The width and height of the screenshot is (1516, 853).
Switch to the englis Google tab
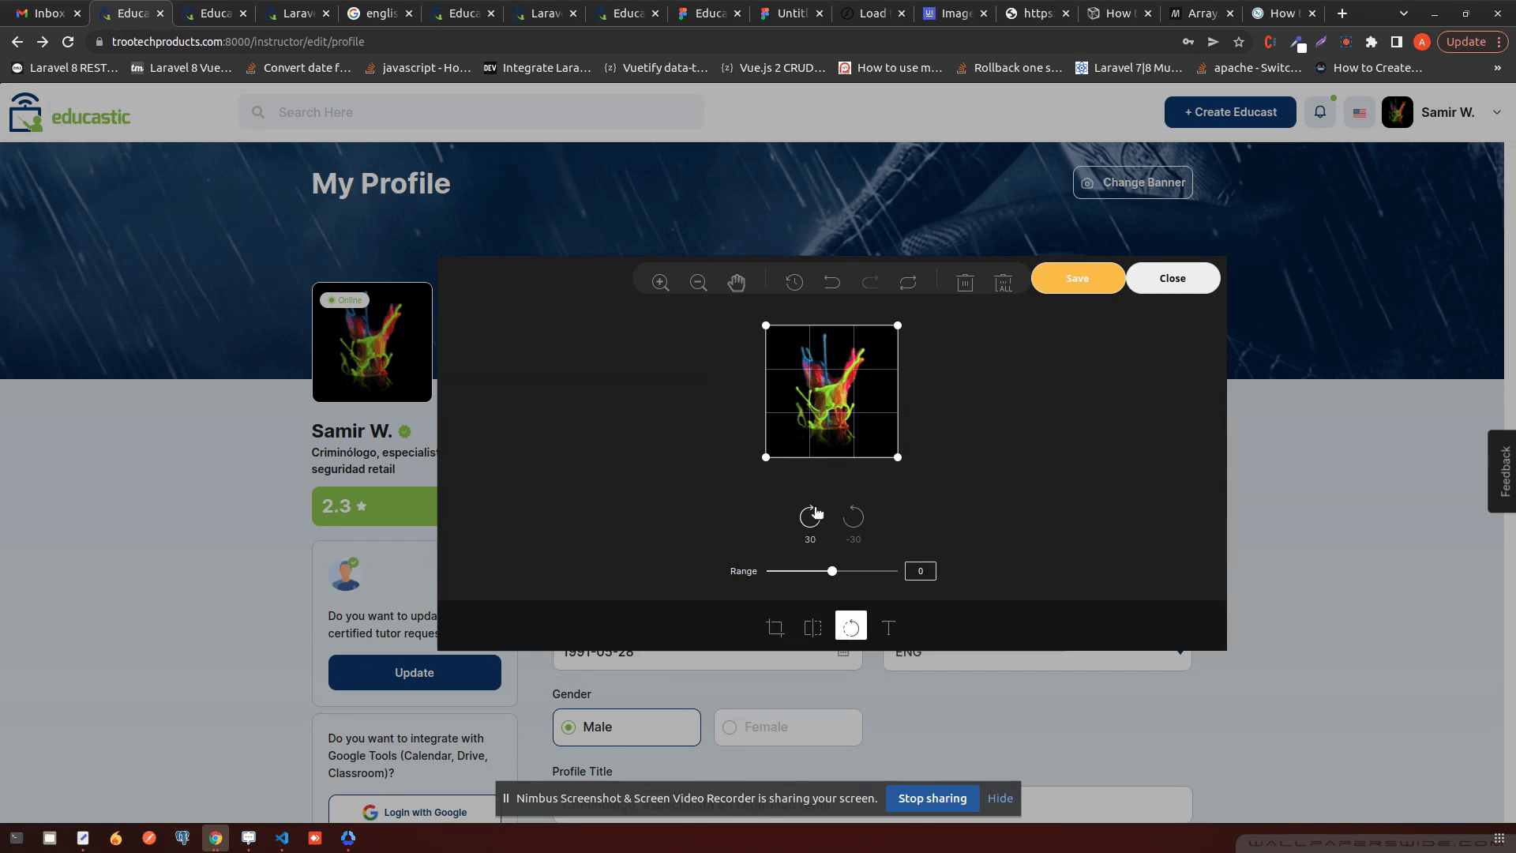click(381, 13)
